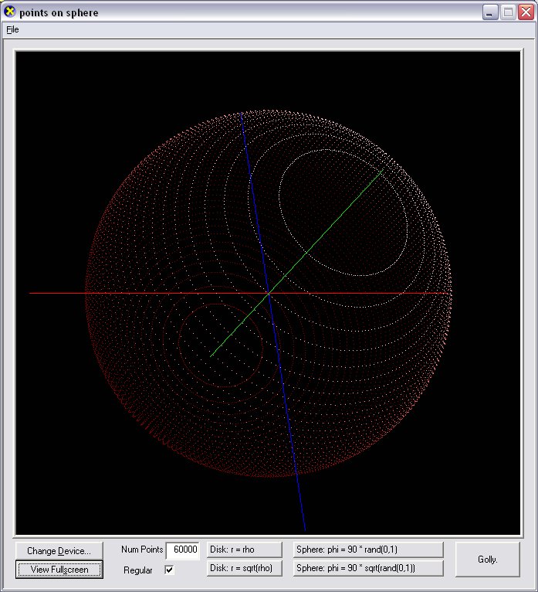Click the Num Points label
This screenshot has width=538, height=592.
pyautogui.click(x=142, y=549)
